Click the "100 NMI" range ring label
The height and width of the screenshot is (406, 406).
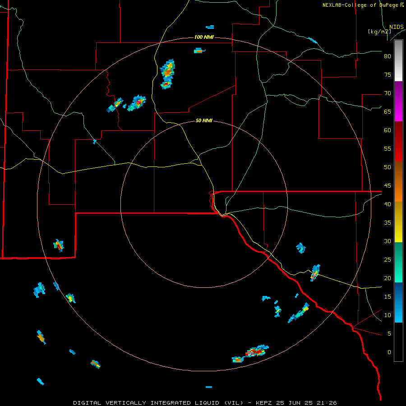(204, 37)
